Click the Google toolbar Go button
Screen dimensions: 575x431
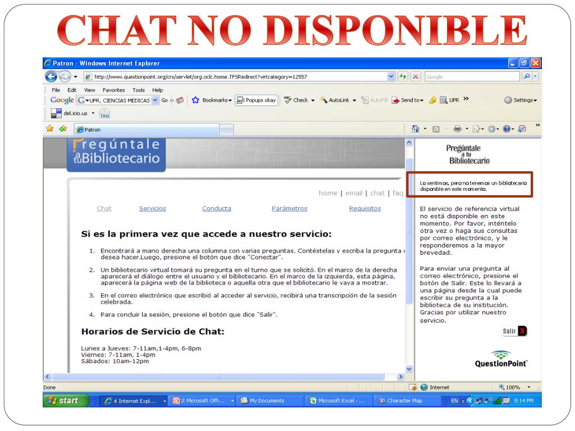[165, 100]
